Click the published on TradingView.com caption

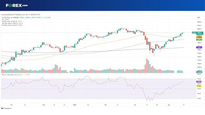coord(20,15)
